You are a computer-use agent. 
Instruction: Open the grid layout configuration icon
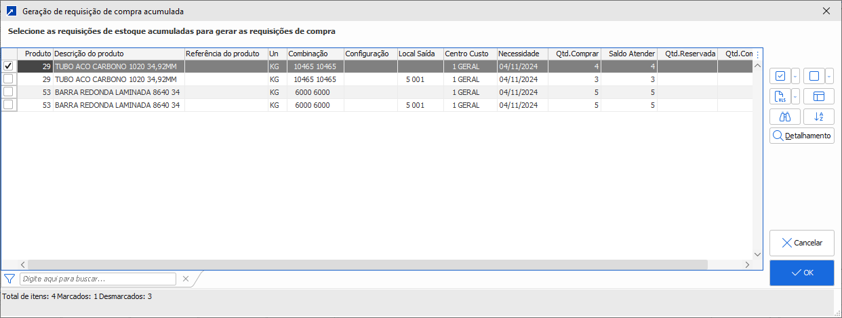(818, 96)
